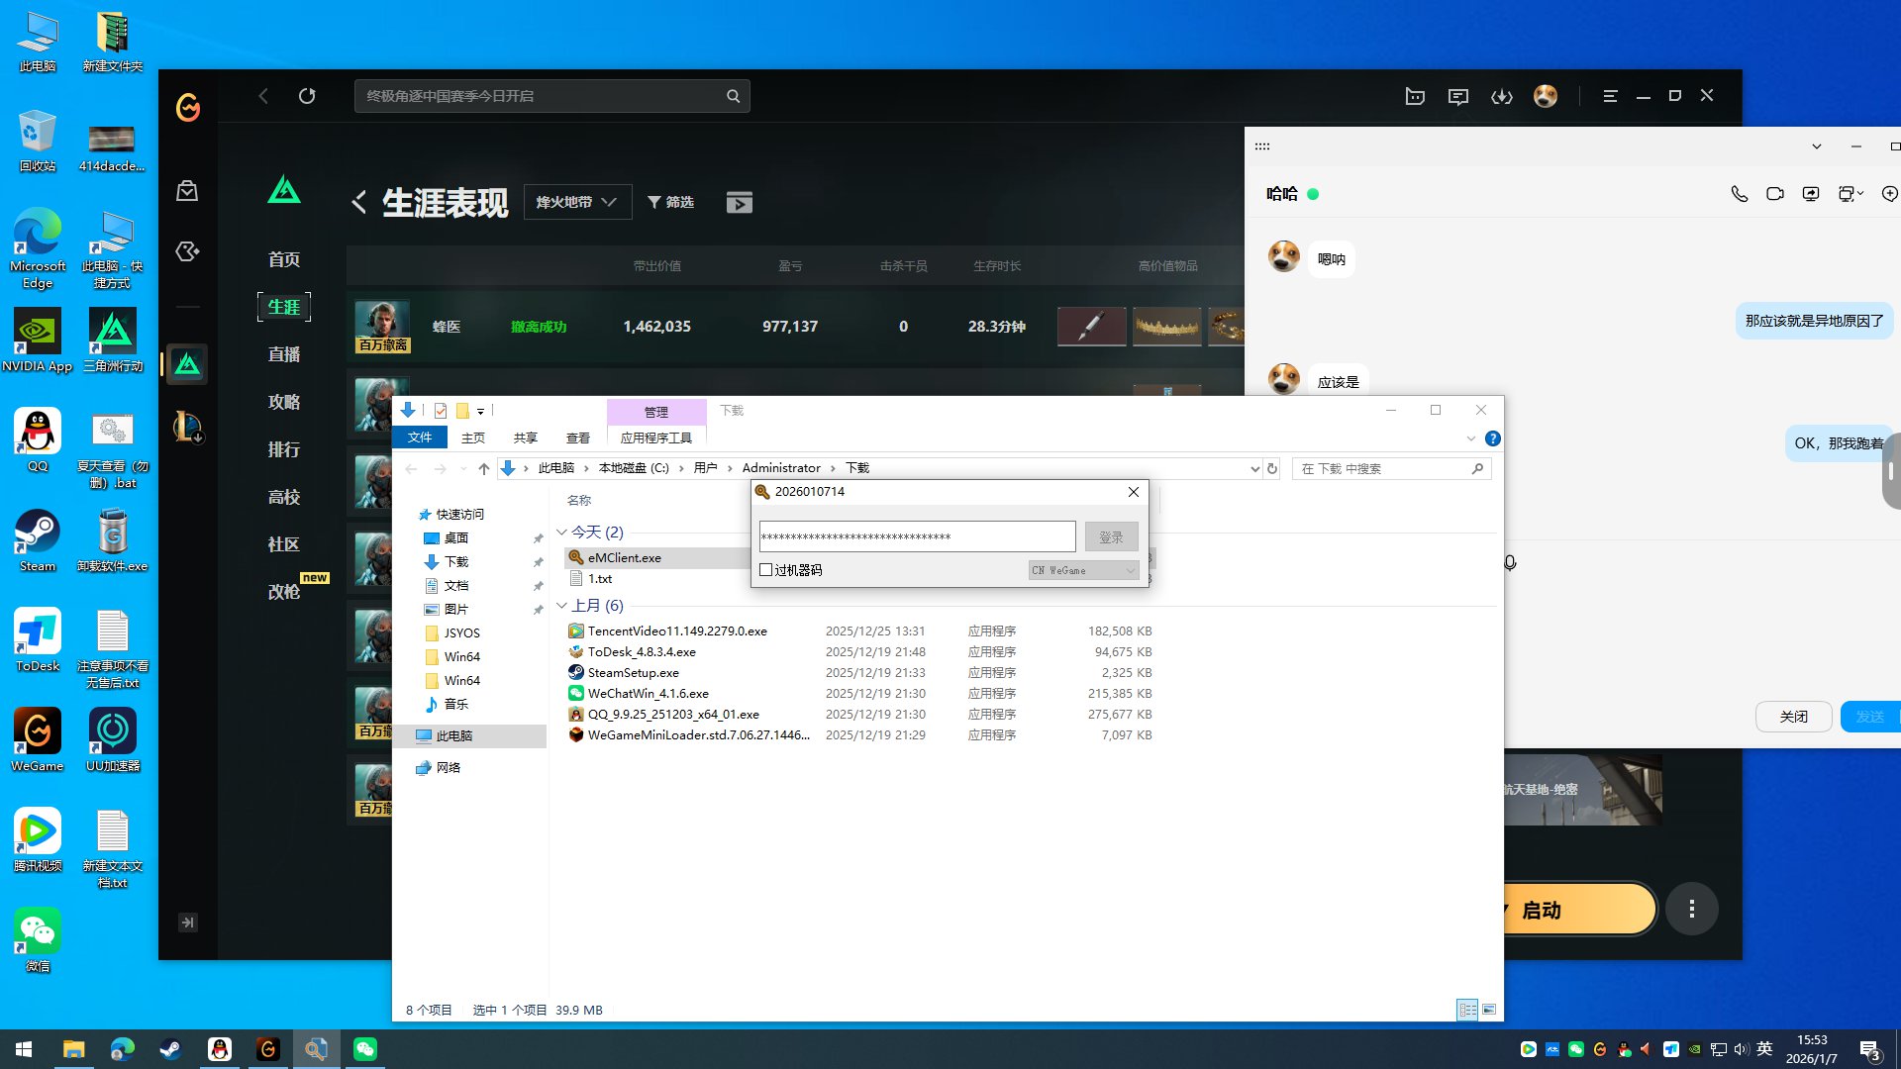The height and width of the screenshot is (1069, 1901).
Task: Open the video replay icon beside 筛选
Action: 739,203
